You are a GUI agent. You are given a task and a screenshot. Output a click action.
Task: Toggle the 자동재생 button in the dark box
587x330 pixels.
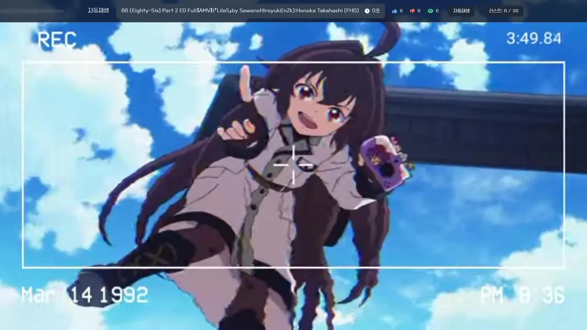point(461,11)
